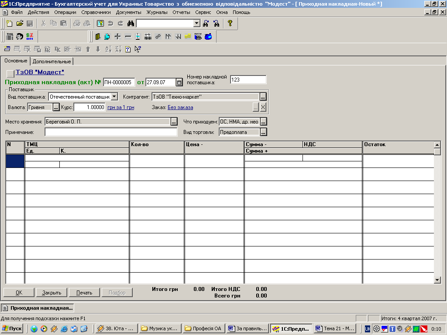The height and width of the screenshot is (335, 447).
Task: Click the Номер накладной поставщика field
Action: [x=248, y=80]
